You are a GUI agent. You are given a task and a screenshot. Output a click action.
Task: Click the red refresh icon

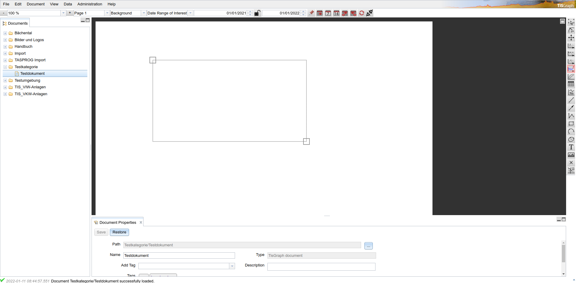(362, 13)
